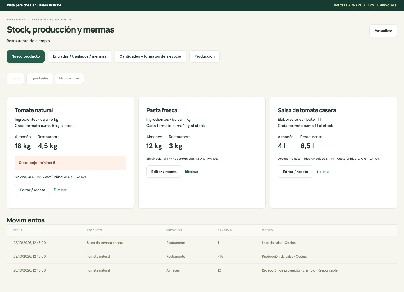Image resolution: width=404 pixels, height=292 pixels.
Task: Delete the Tomate natural product
Action: pos(60,190)
